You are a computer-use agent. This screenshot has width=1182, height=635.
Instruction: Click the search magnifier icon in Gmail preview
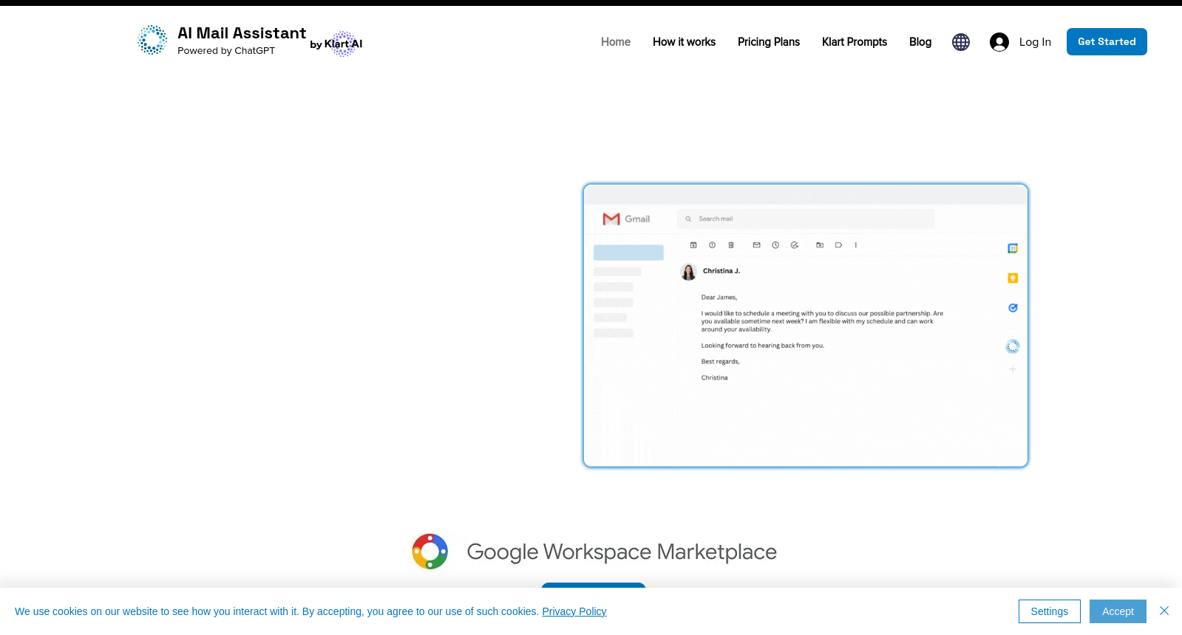688,219
